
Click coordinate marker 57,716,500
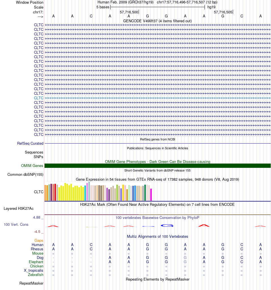pyautogui.click(x=129, y=12)
